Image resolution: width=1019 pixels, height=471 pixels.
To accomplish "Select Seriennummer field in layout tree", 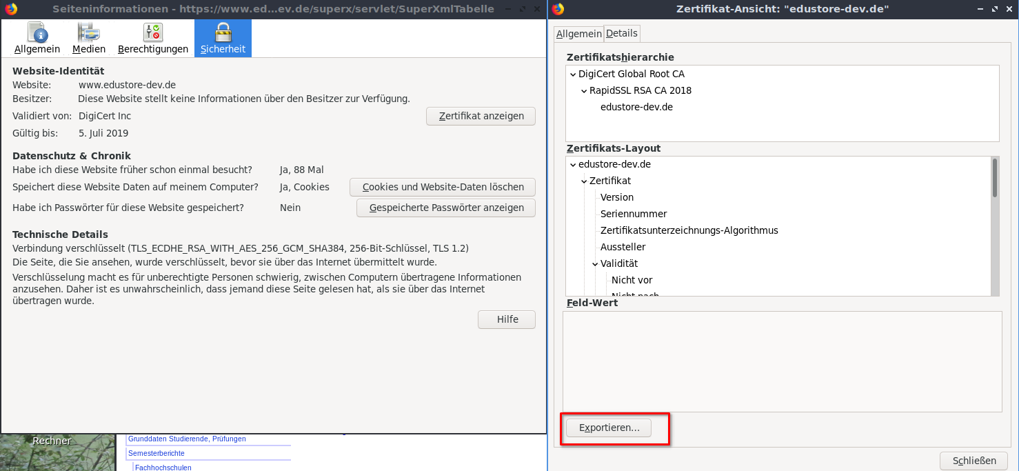I will click(634, 214).
